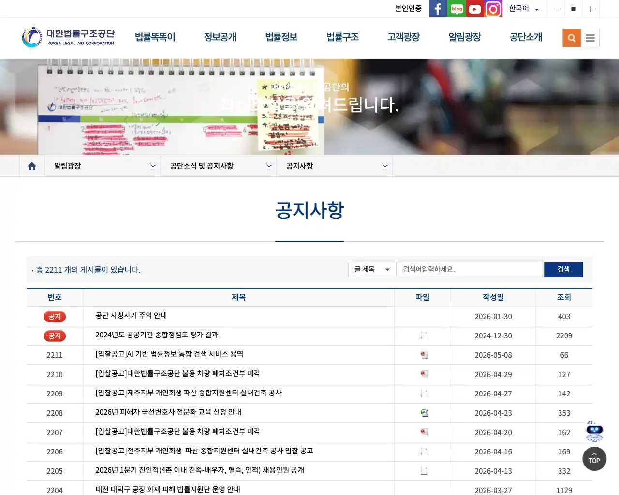The image size is (619, 495).
Task: Click the banner calendar image
Action: (x=309, y=107)
